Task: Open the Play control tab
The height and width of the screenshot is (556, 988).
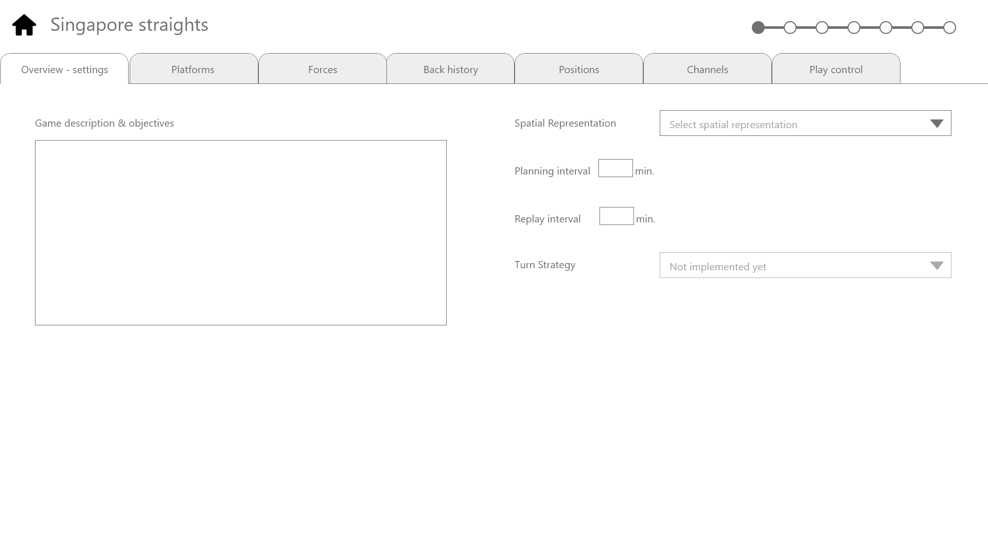Action: point(836,68)
